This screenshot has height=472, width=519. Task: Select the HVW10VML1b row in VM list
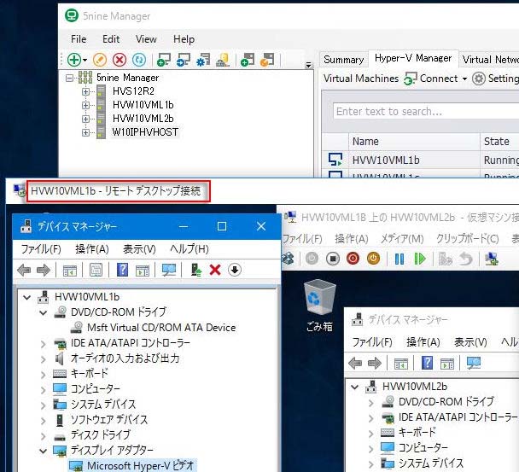coord(420,160)
